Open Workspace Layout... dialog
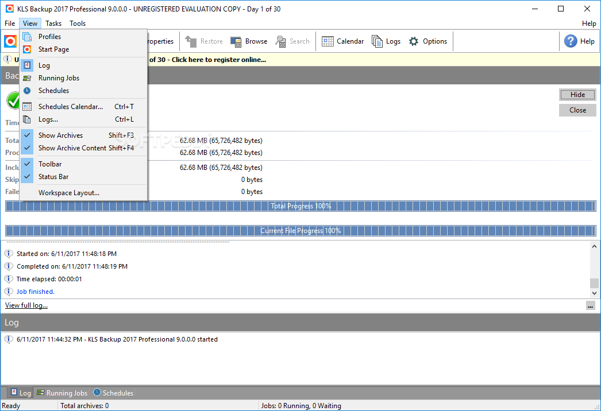Viewport: 601px width, 411px height. click(83, 193)
